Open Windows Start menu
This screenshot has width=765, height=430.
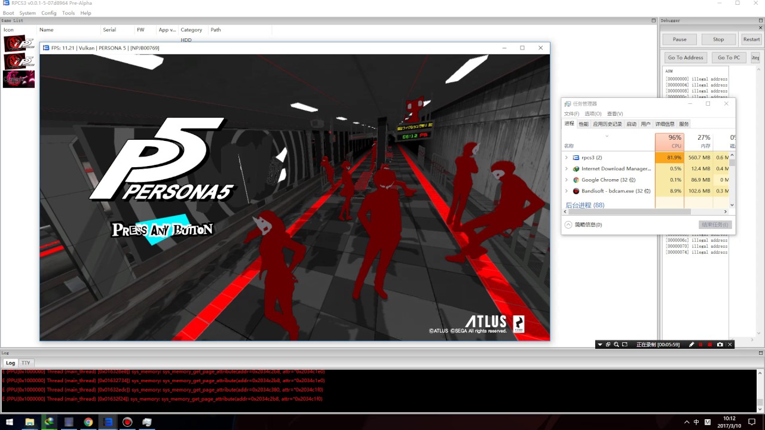pyautogui.click(x=10, y=422)
